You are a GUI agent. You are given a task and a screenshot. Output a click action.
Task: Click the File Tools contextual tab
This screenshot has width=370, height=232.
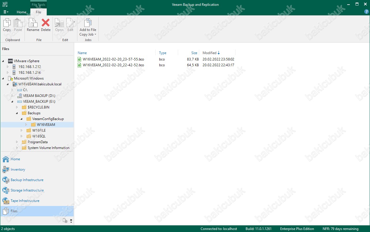(x=38, y=5)
